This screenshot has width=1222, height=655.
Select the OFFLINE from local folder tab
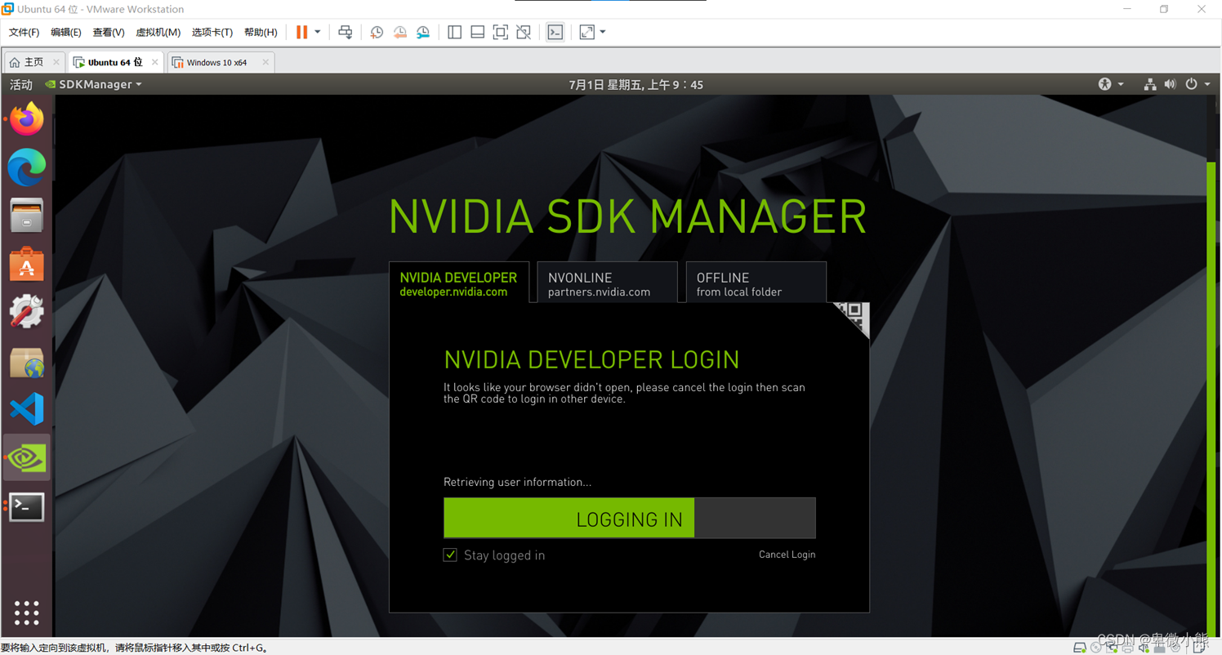click(756, 283)
